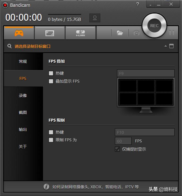Select bottom-right FPS overlay position
Image resolution: width=182 pixels, height=196 pixels.
(164, 99)
